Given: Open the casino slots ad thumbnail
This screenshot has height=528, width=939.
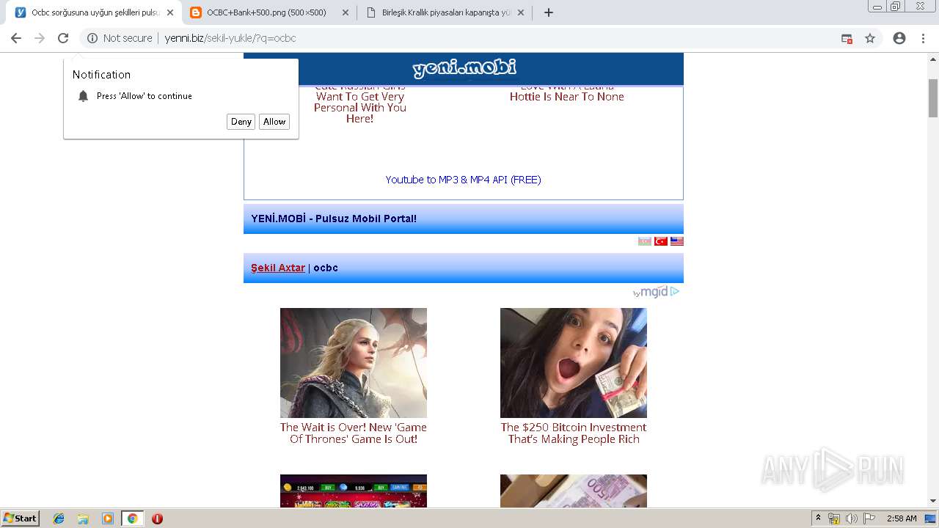Looking at the screenshot, I should tap(354, 491).
